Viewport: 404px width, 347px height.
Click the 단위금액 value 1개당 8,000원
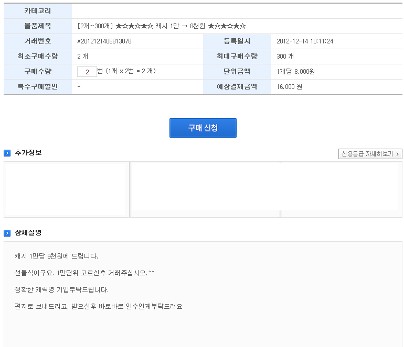(296, 72)
